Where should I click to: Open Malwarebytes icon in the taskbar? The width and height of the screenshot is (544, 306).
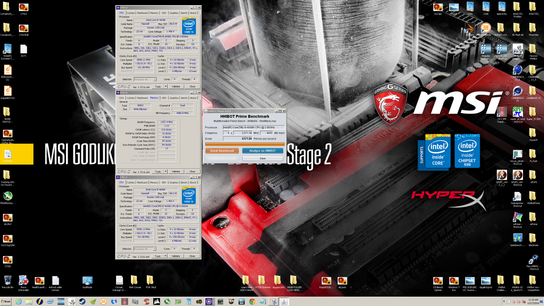pyautogui.click(x=114, y=302)
